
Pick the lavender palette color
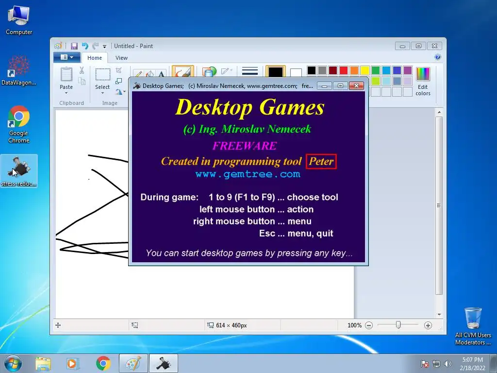408,81
